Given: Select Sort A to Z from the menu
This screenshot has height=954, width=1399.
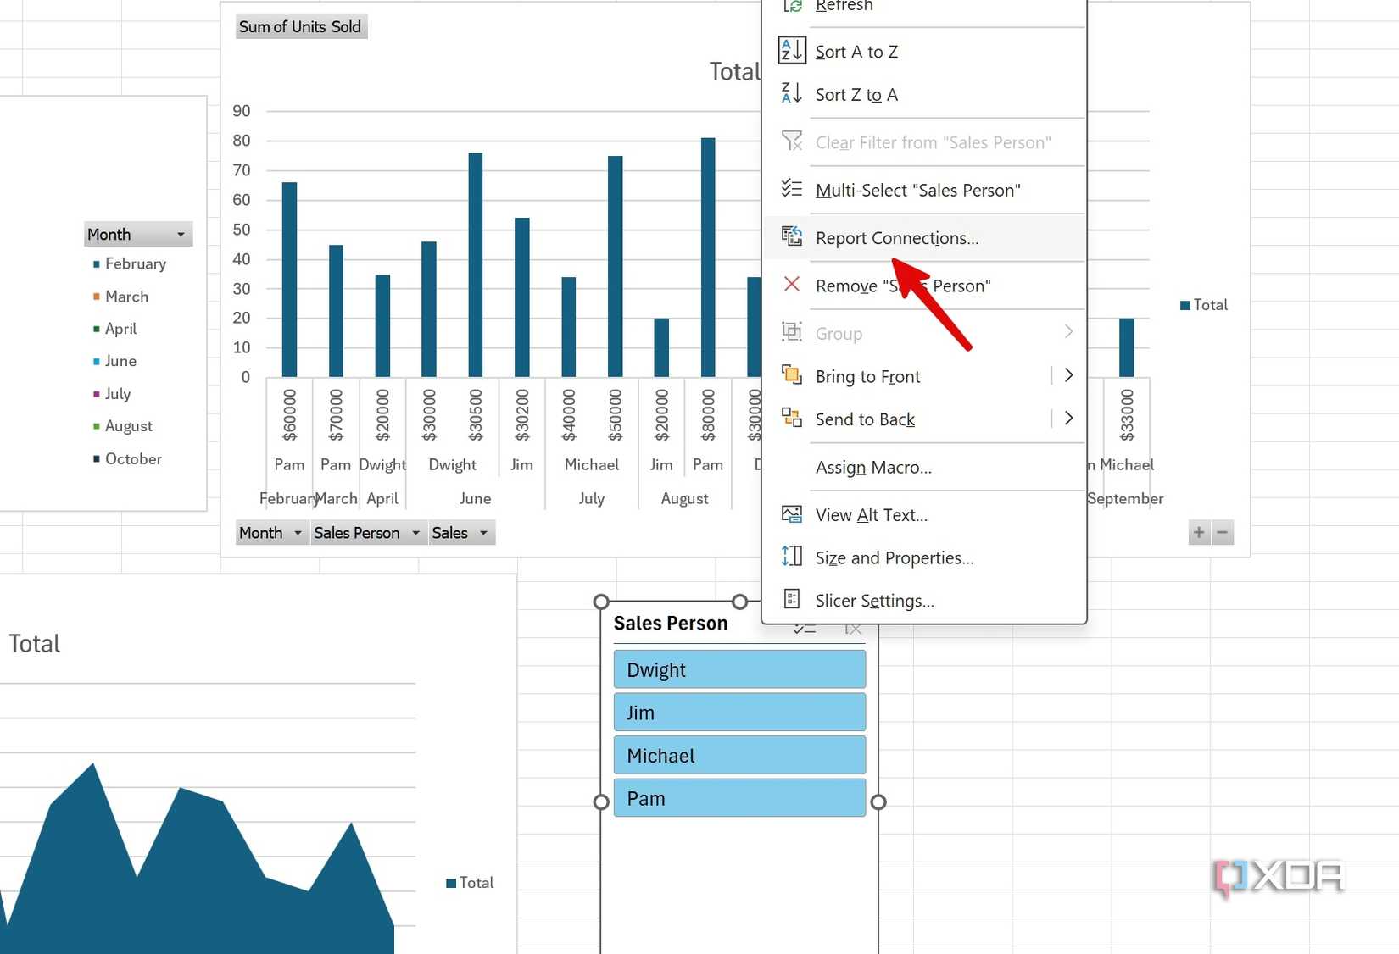Looking at the screenshot, I should tap(856, 51).
